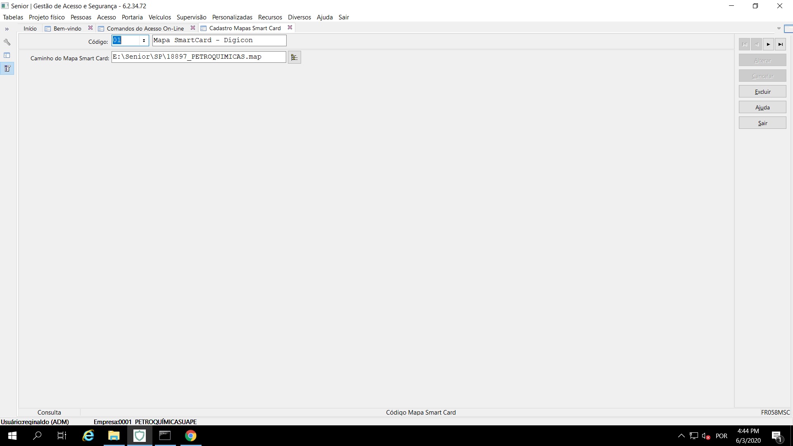The height and width of the screenshot is (446, 793).
Task: Click the wrench tool sidebar icon
Action: (7, 42)
